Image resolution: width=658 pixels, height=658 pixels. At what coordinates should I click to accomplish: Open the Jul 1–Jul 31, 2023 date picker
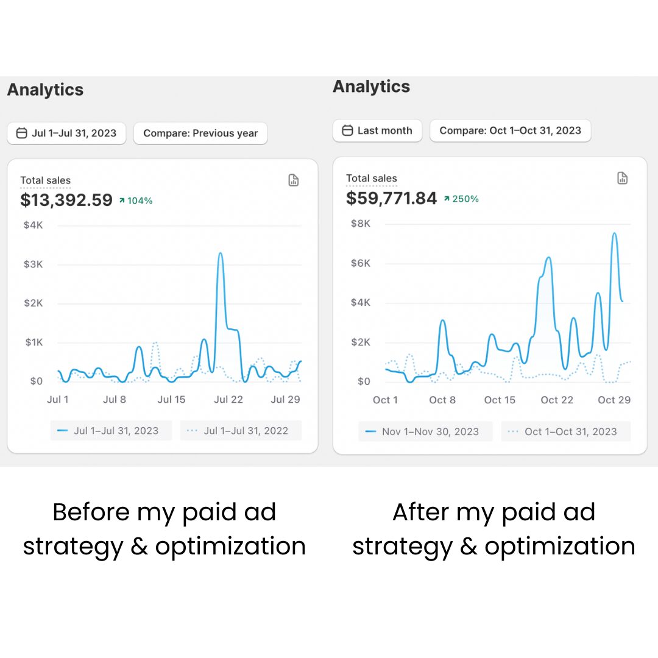point(66,133)
